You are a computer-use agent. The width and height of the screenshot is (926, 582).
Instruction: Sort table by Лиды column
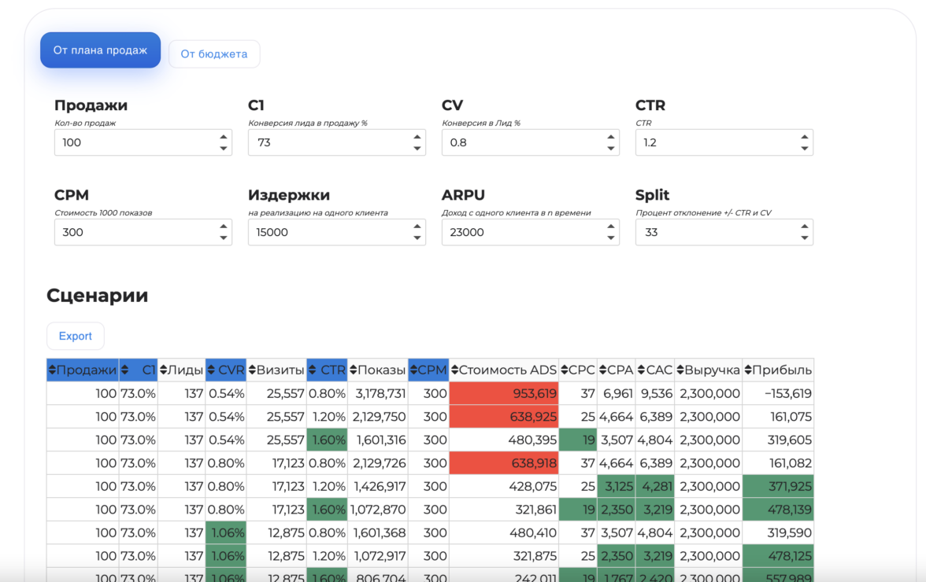(x=181, y=370)
